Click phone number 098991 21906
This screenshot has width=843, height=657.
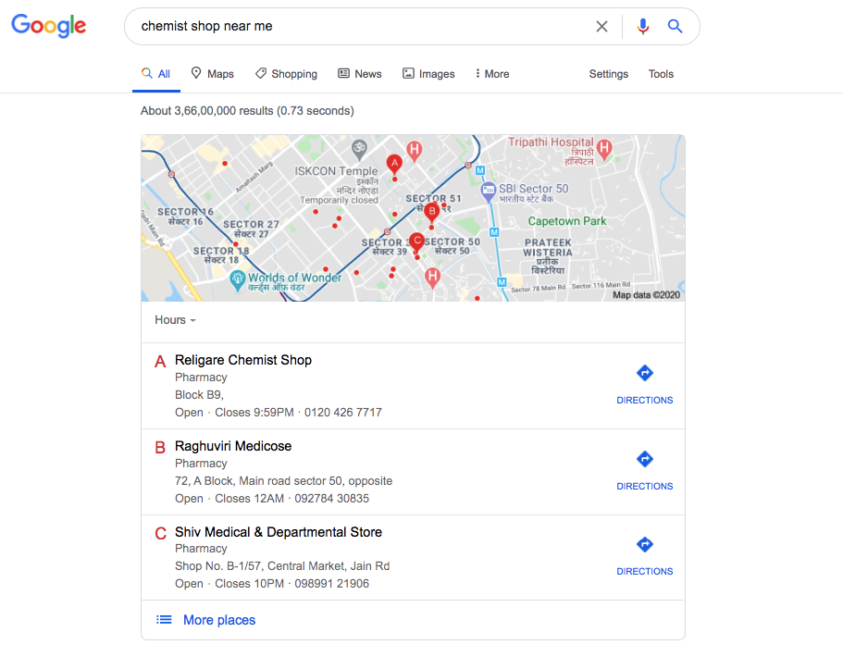[331, 583]
